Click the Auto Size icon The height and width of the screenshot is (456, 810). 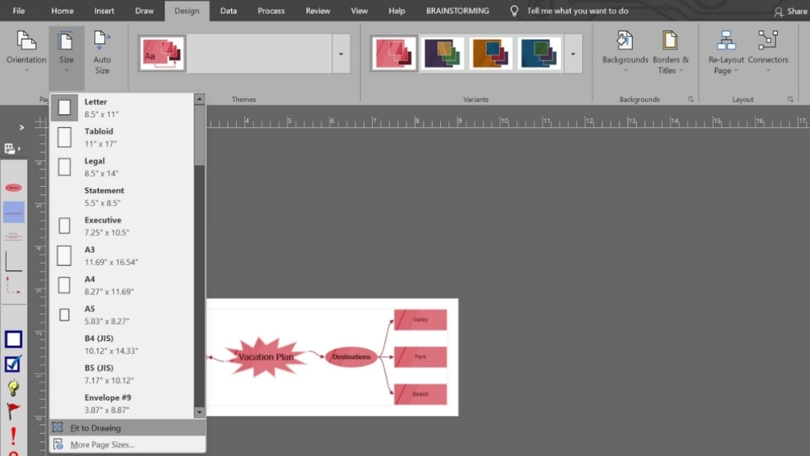[102, 52]
